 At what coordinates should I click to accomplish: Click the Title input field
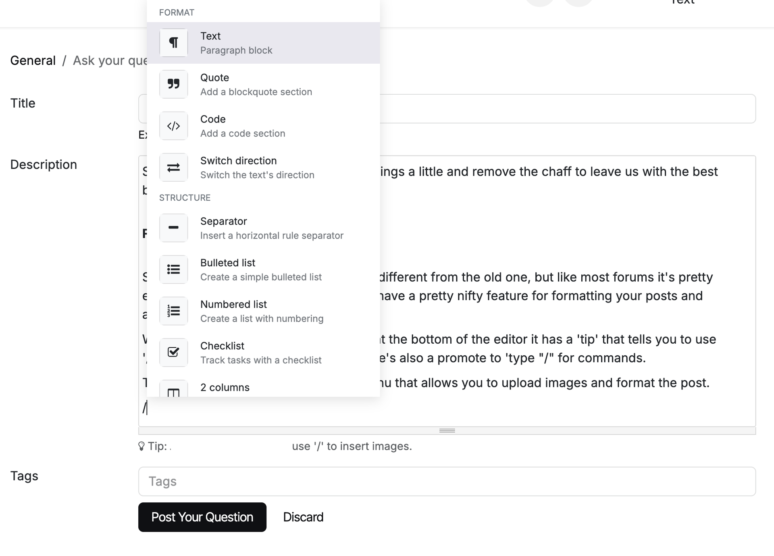point(564,109)
